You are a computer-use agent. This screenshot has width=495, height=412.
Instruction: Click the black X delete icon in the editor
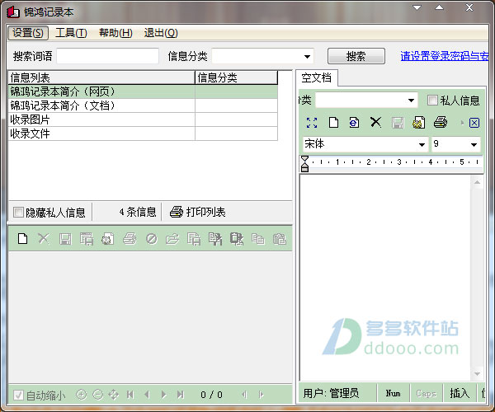coord(375,122)
